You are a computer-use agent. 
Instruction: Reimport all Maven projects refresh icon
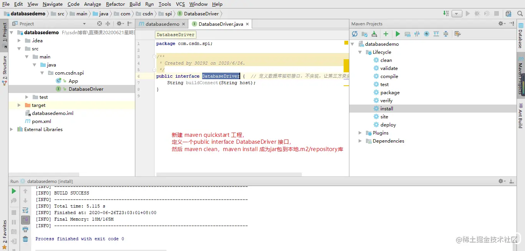point(355,34)
